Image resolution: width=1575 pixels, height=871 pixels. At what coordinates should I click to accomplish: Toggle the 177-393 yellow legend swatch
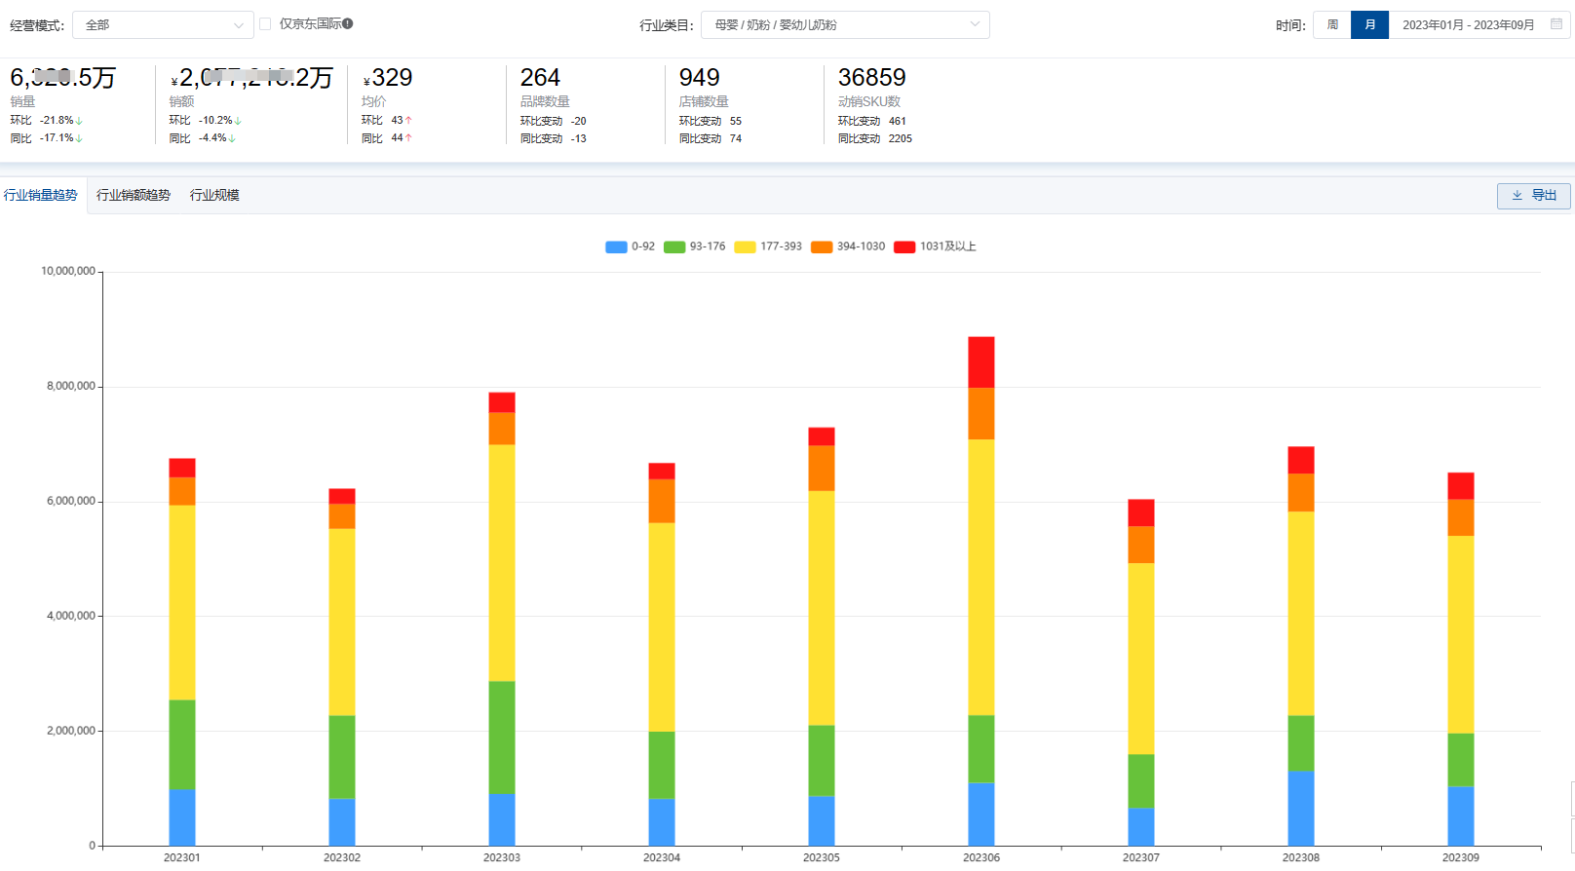click(x=745, y=247)
